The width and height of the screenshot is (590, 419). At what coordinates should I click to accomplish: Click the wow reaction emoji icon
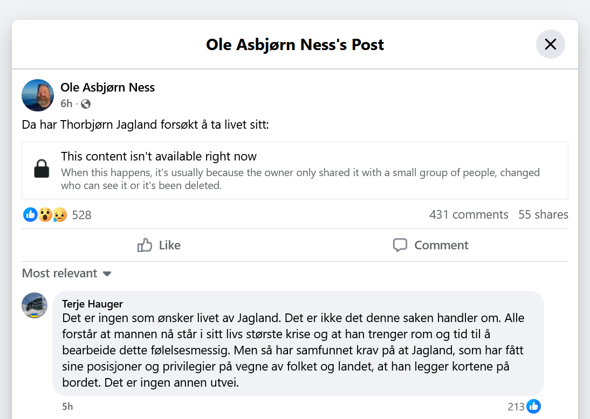pos(45,215)
